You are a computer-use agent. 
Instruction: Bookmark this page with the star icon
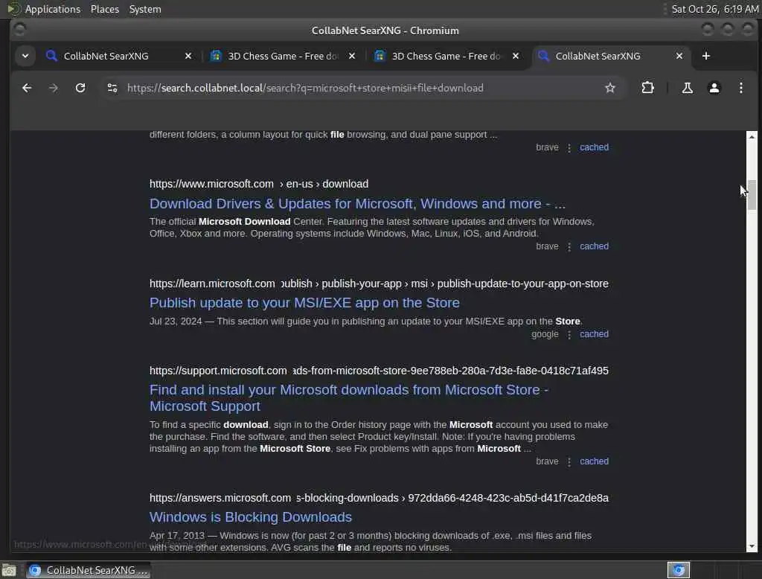(610, 88)
